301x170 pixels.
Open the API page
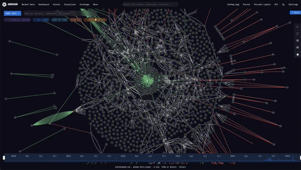pos(276,4)
